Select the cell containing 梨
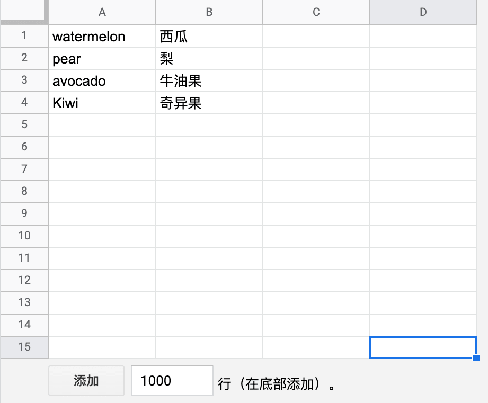This screenshot has height=403, width=488. click(x=209, y=58)
